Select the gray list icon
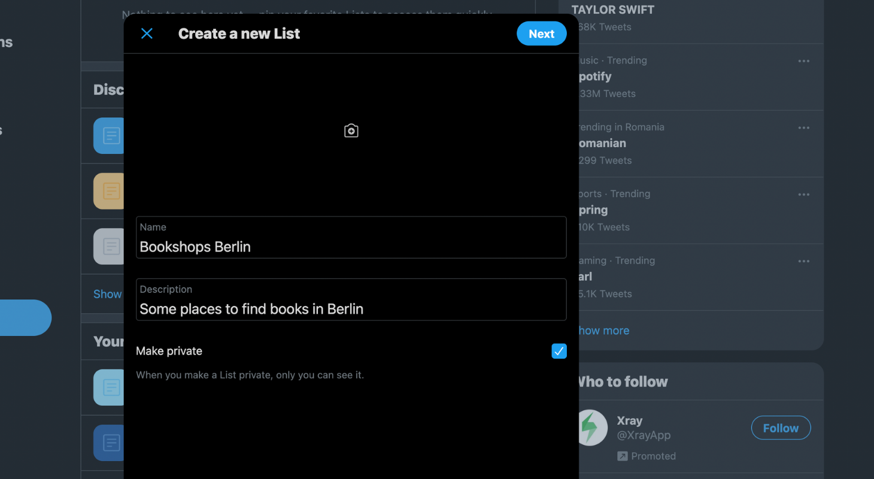Viewport: 874px width, 479px height. pos(109,246)
